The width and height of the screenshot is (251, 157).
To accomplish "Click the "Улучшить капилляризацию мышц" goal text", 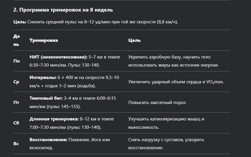I will (x=166, y=119).
